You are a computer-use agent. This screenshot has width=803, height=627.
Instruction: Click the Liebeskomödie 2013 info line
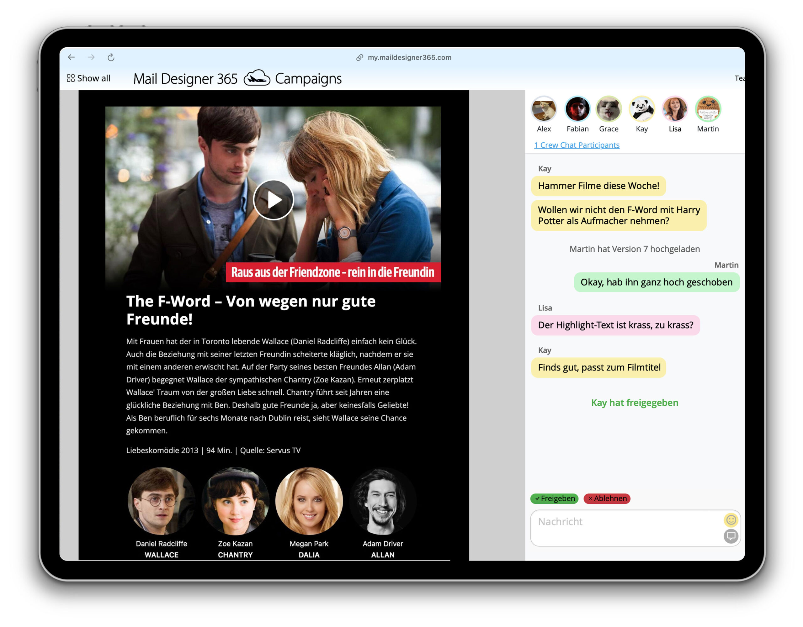[213, 450]
